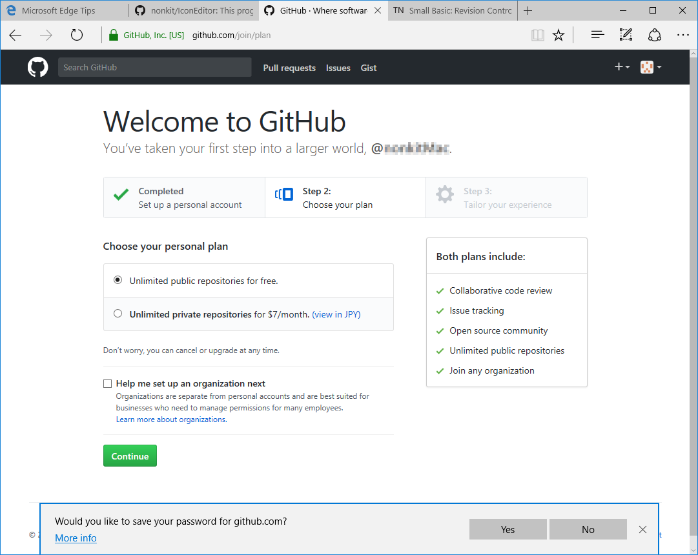This screenshot has width=698, height=555.
Task: Open Edge More actions ellipsis menu
Action: point(683,35)
